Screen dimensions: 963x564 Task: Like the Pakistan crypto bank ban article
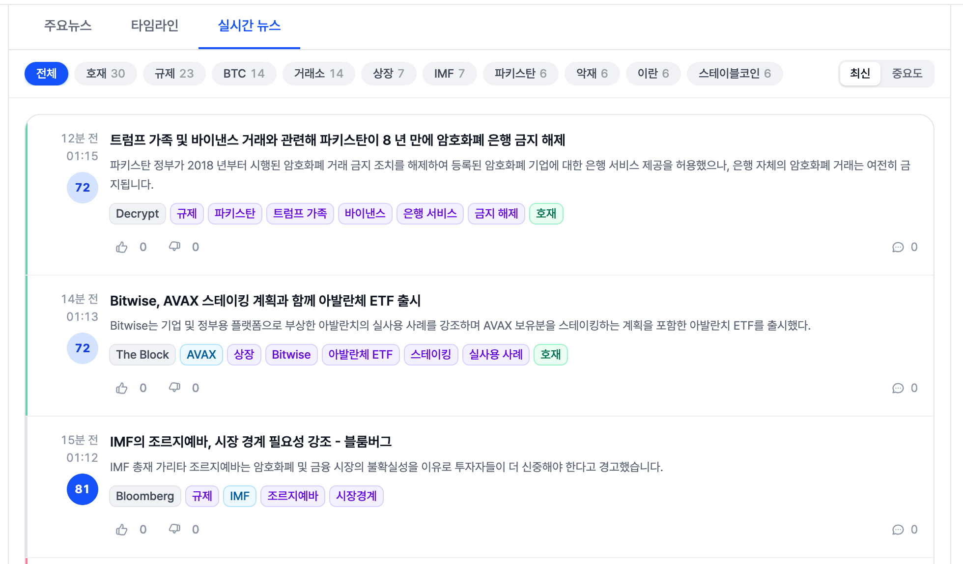click(122, 247)
